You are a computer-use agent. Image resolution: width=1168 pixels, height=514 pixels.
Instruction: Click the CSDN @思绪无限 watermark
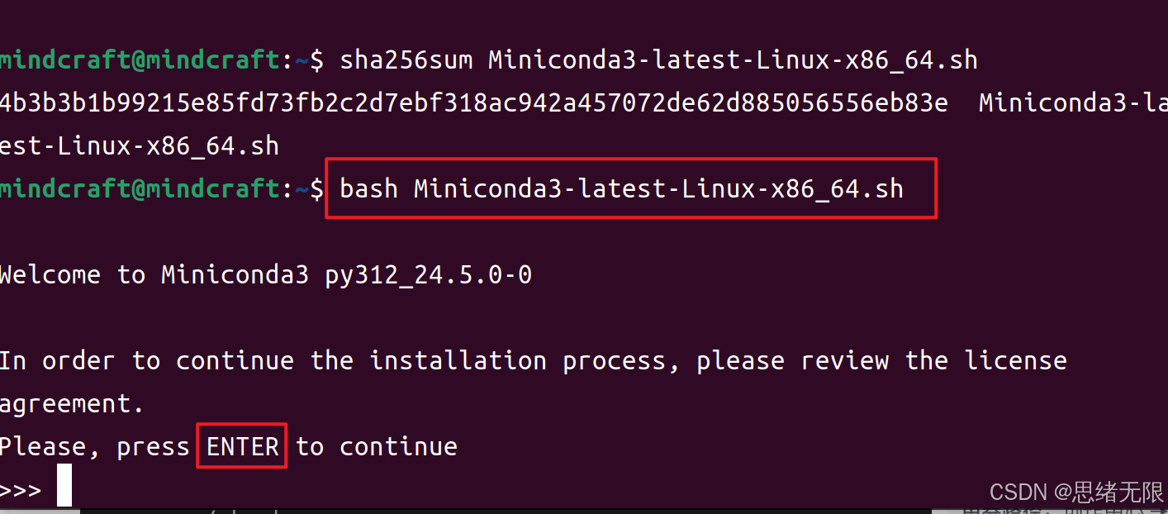(x=1076, y=493)
